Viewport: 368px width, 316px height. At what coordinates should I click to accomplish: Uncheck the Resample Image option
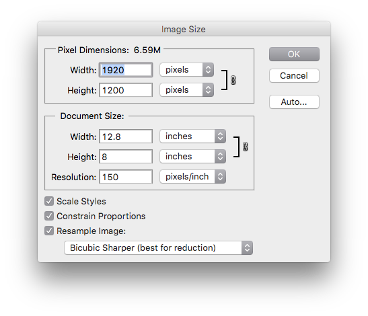[x=49, y=231]
